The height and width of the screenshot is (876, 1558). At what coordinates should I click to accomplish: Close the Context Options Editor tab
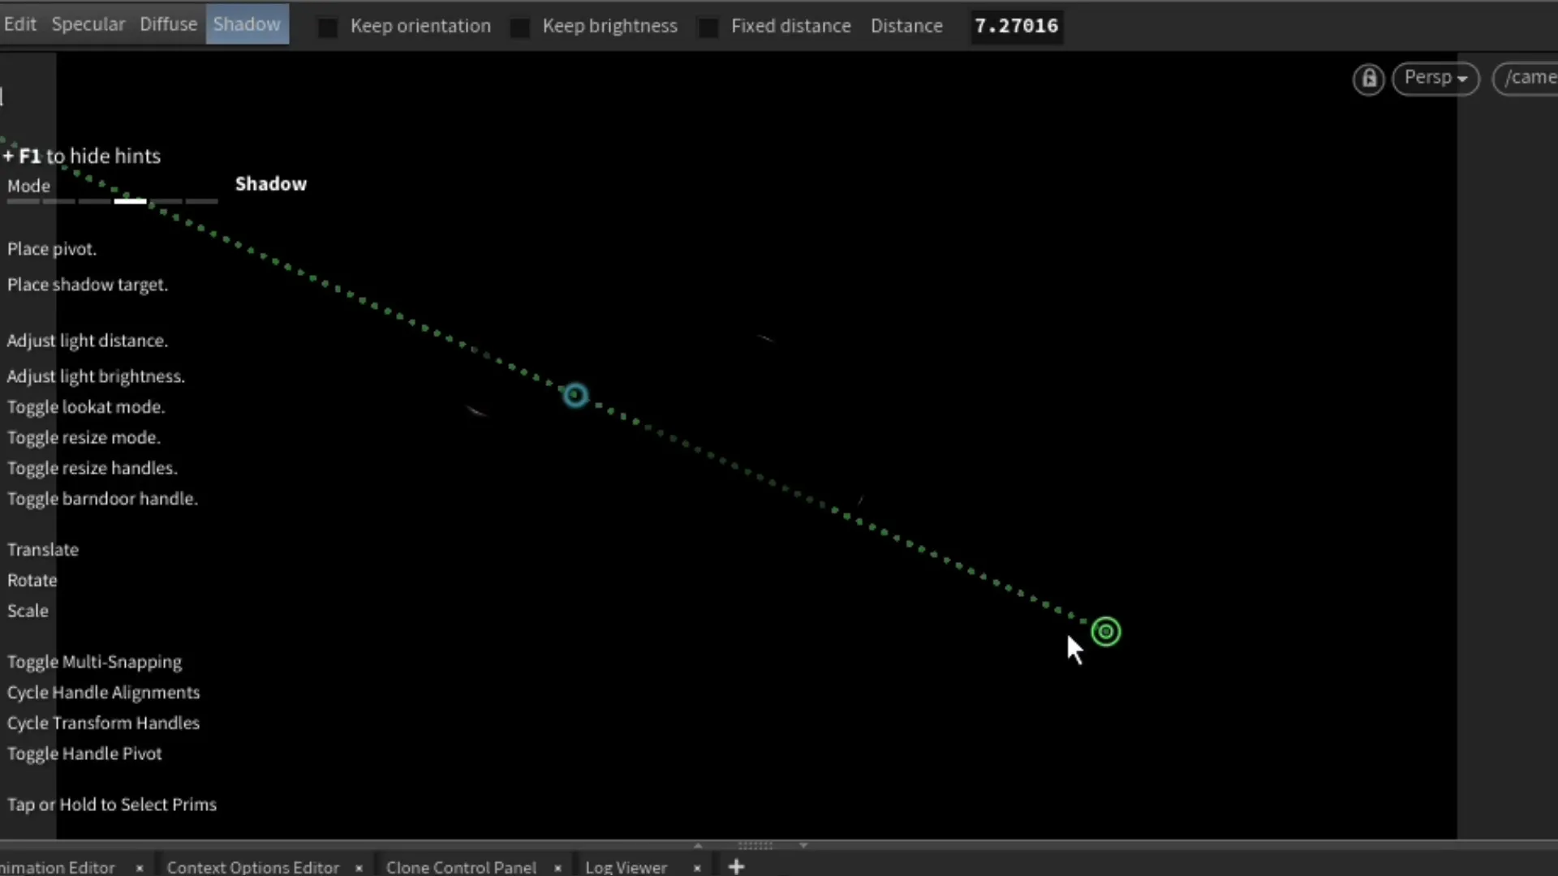pos(359,868)
